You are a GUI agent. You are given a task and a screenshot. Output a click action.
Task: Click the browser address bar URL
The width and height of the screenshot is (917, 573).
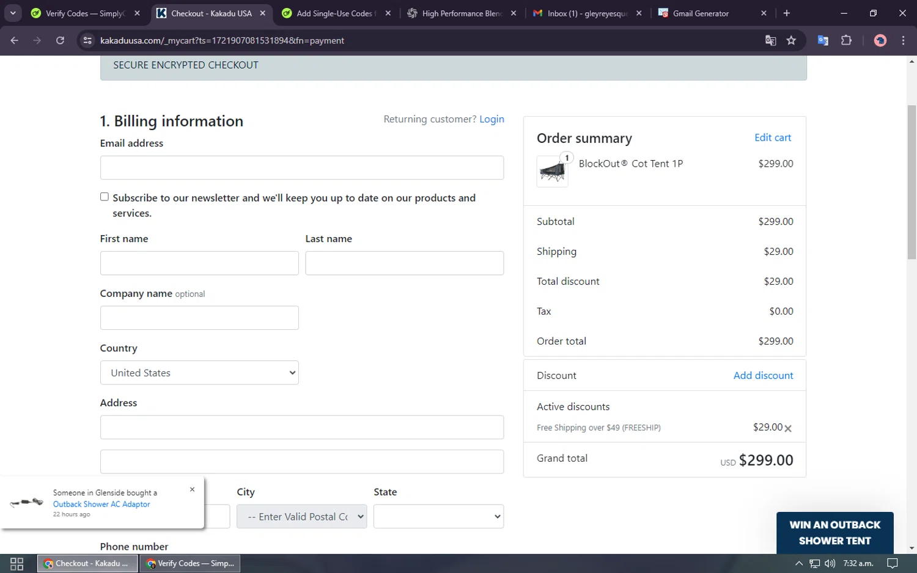(222, 40)
